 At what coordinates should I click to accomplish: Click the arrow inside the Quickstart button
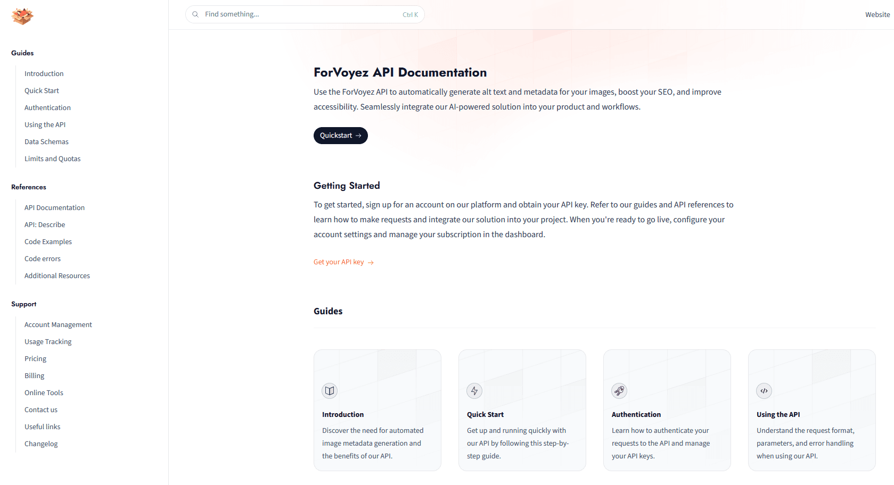(358, 136)
